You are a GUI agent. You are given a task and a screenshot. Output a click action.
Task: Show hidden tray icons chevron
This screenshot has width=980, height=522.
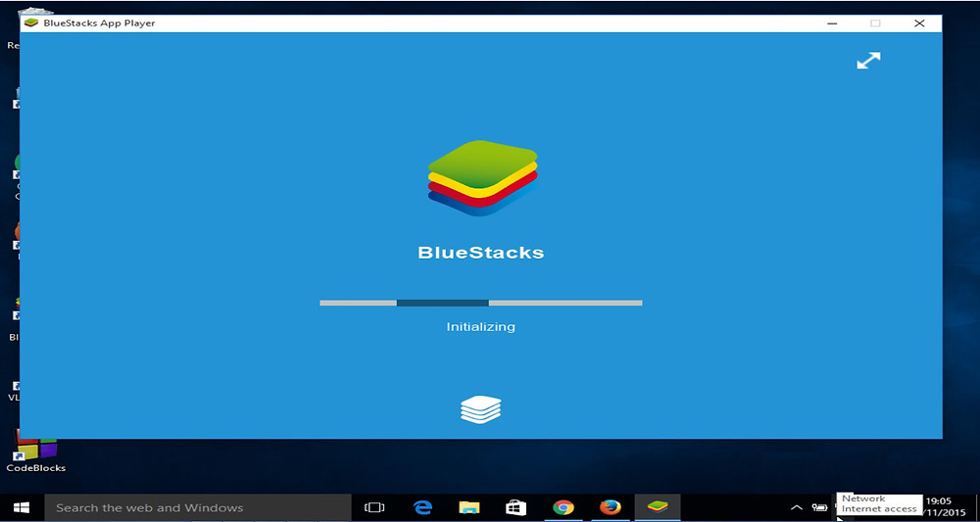[796, 507]
